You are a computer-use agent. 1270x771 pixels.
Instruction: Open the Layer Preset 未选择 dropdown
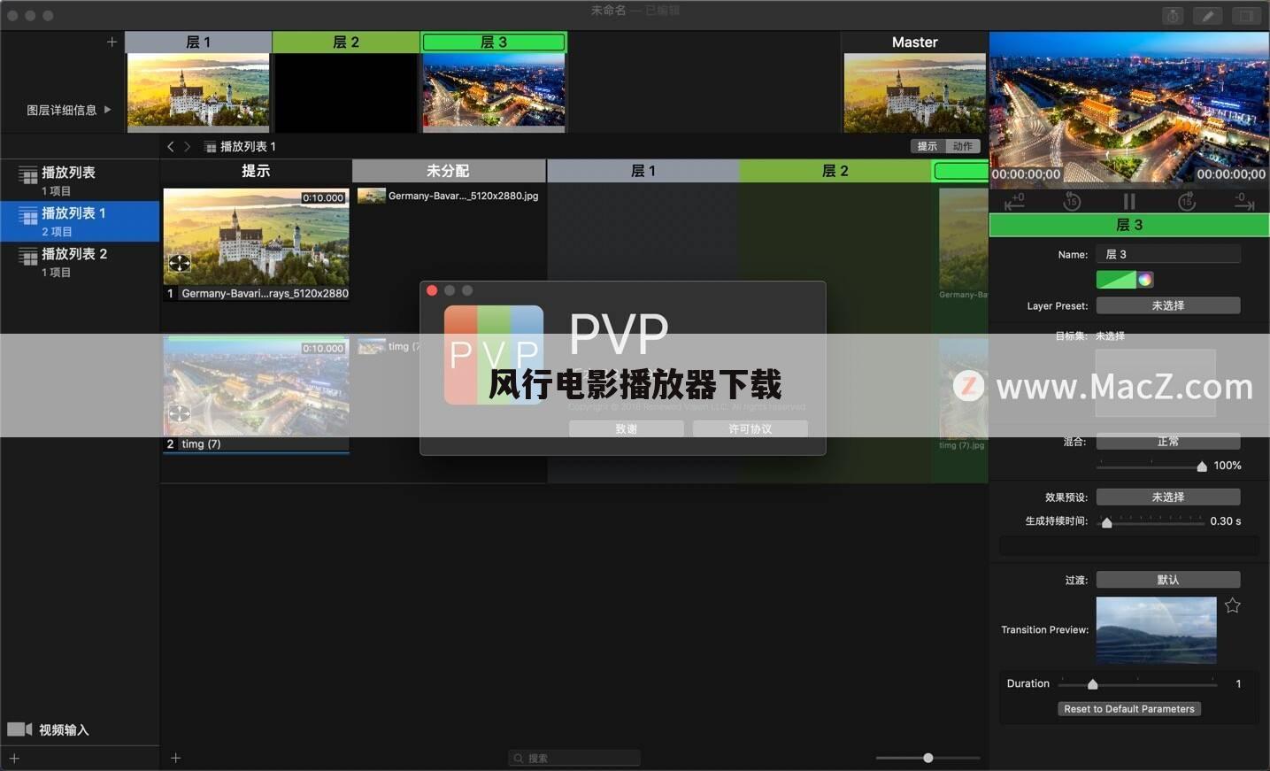[x=1168, y=305]
